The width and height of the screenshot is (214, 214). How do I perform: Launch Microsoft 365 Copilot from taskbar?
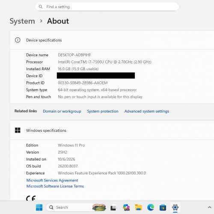click(x=126, y=208)
